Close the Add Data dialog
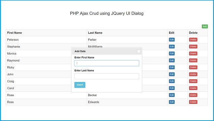214x121 pixels. tap(139, 51)
